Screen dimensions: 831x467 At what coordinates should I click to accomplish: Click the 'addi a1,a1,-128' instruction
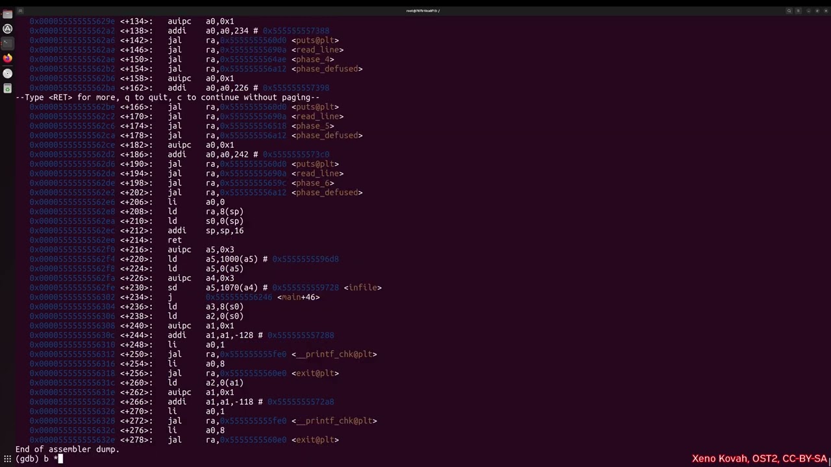(210, 335)
